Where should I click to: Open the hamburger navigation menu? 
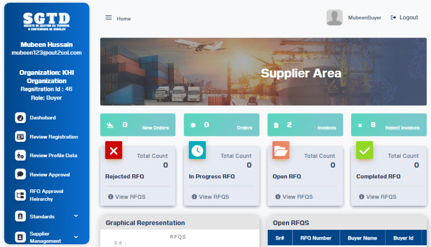point(108,17)
